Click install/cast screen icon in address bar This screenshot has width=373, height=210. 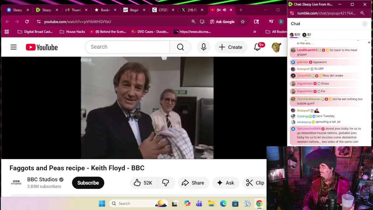tap(202, 22)
